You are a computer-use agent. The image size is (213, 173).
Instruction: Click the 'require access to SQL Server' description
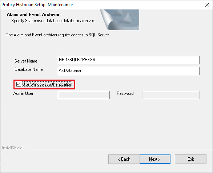click(x=58, y=35)
